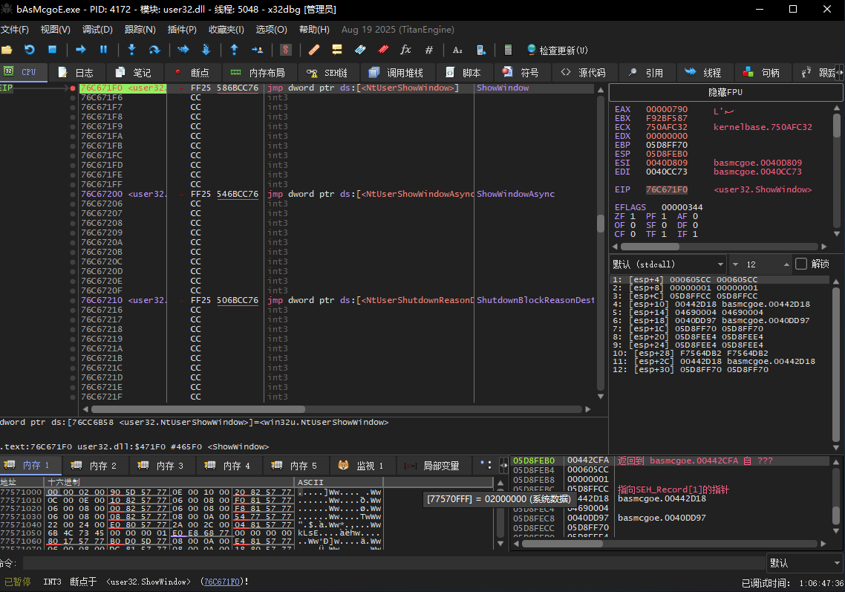Screen dimensions: 845x592
Task: Click the disassembly horizontal scrollbar thumb
Action: pyautogui.click(x=198, y=409)
